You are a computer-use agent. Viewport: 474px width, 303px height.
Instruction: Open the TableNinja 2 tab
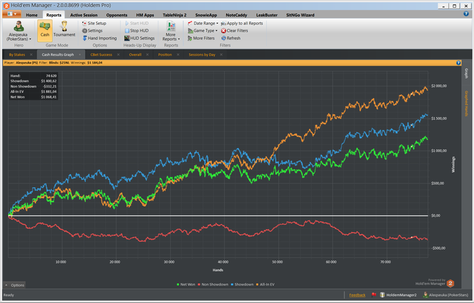[175, 15]
